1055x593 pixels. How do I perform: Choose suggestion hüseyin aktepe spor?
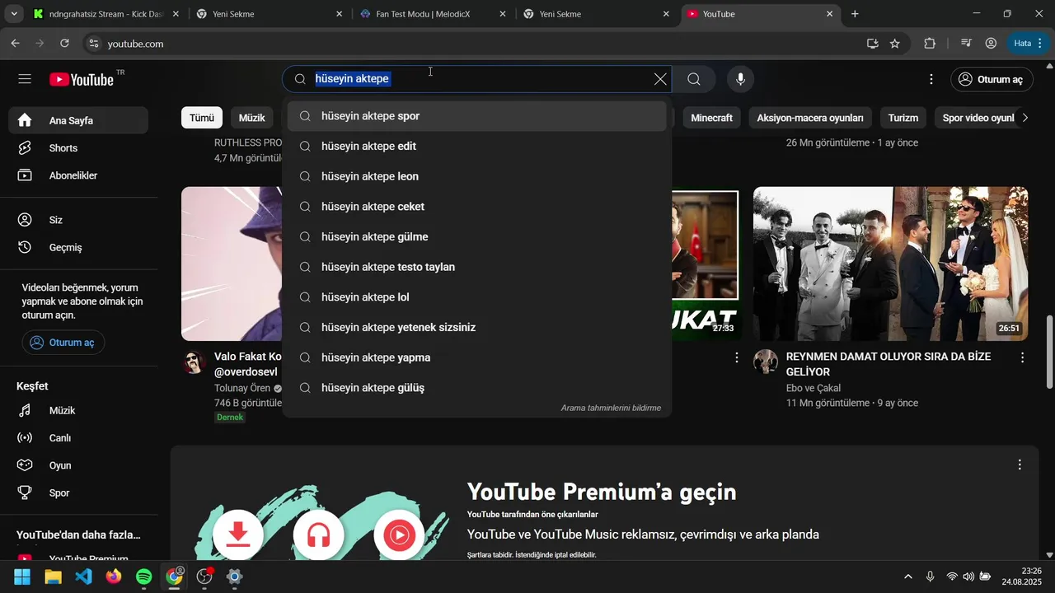point(476,116)
